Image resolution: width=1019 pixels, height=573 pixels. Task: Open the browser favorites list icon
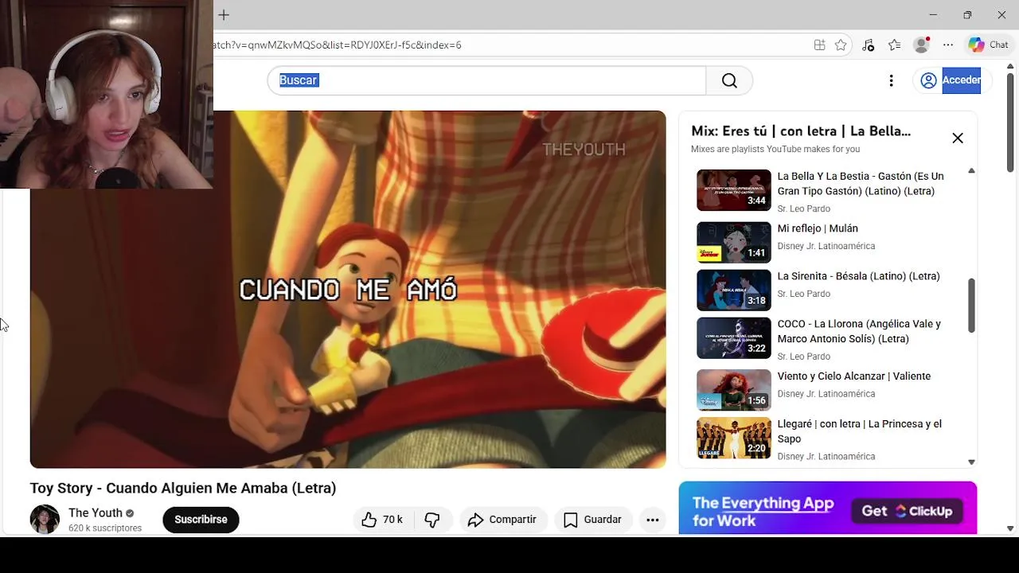pos(895,45)
